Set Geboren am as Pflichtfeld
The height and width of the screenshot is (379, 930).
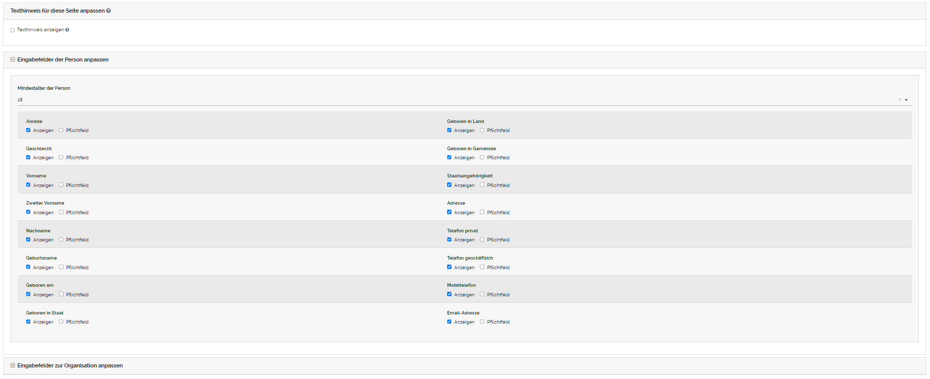[61, 294]
